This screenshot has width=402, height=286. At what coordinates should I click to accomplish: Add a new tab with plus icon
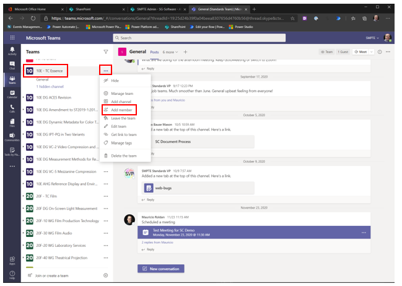[x=185, y=52]
